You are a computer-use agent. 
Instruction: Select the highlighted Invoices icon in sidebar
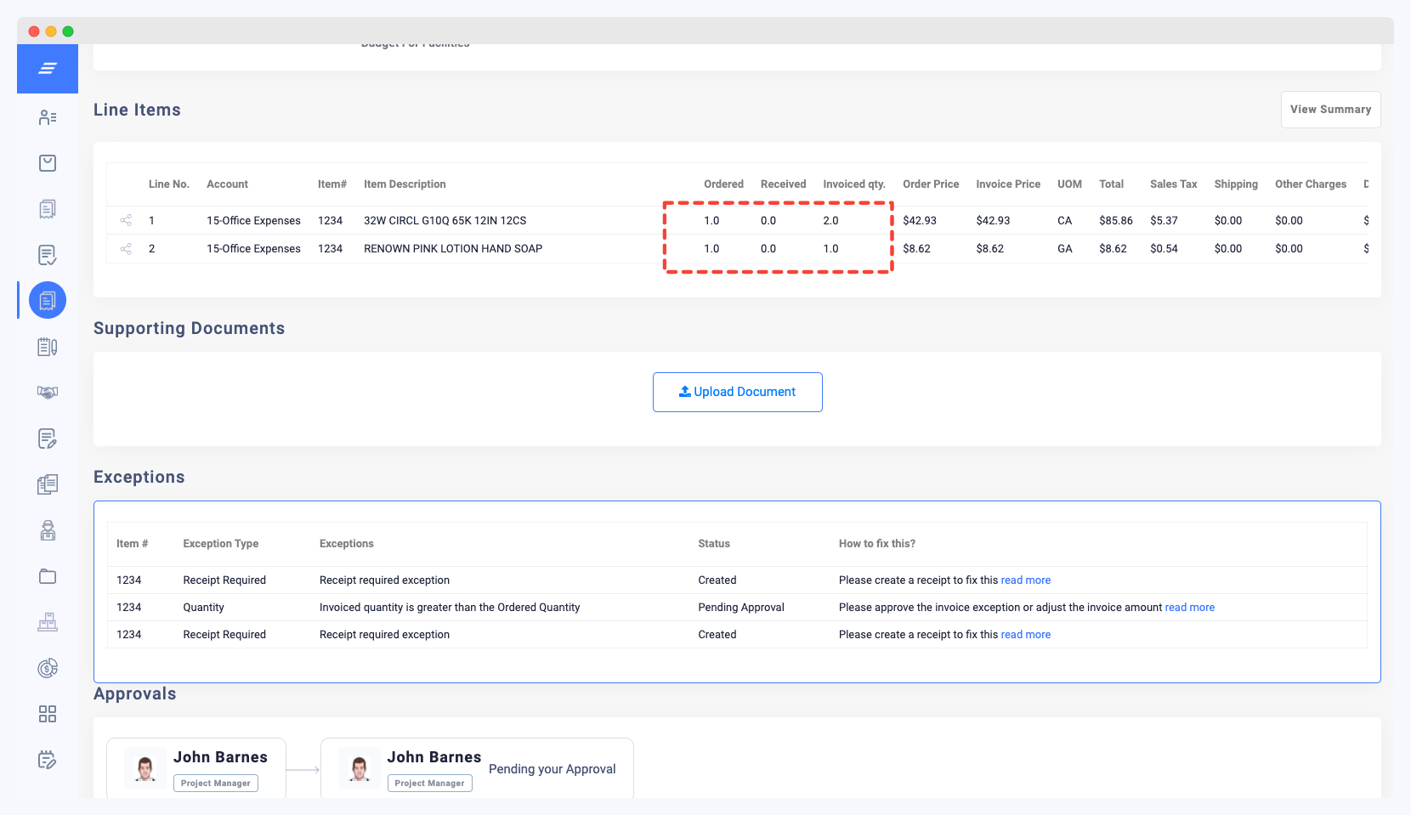(x=47, y=299)
